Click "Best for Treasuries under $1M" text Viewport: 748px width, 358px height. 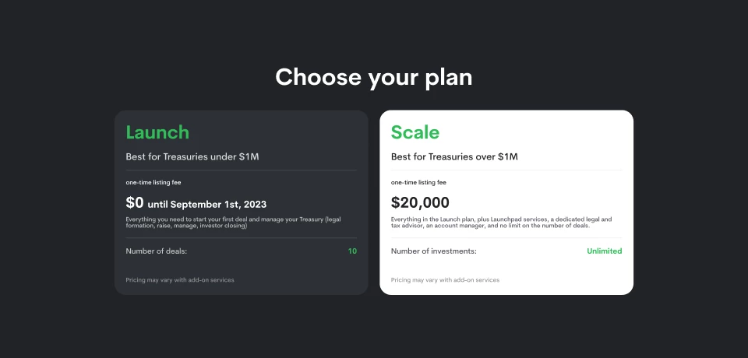192,156
